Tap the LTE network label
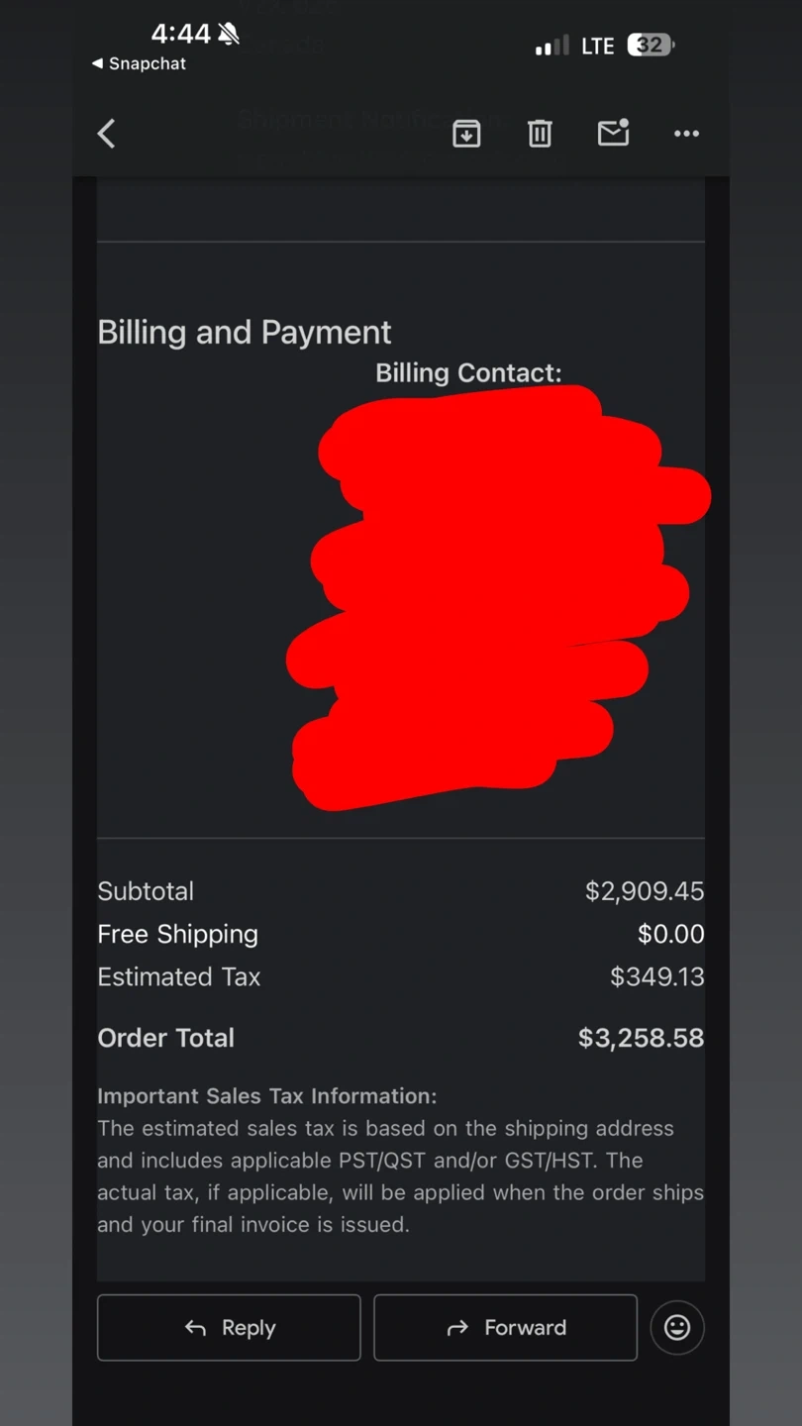This screenshot has height=1426, width=802. 597,46
